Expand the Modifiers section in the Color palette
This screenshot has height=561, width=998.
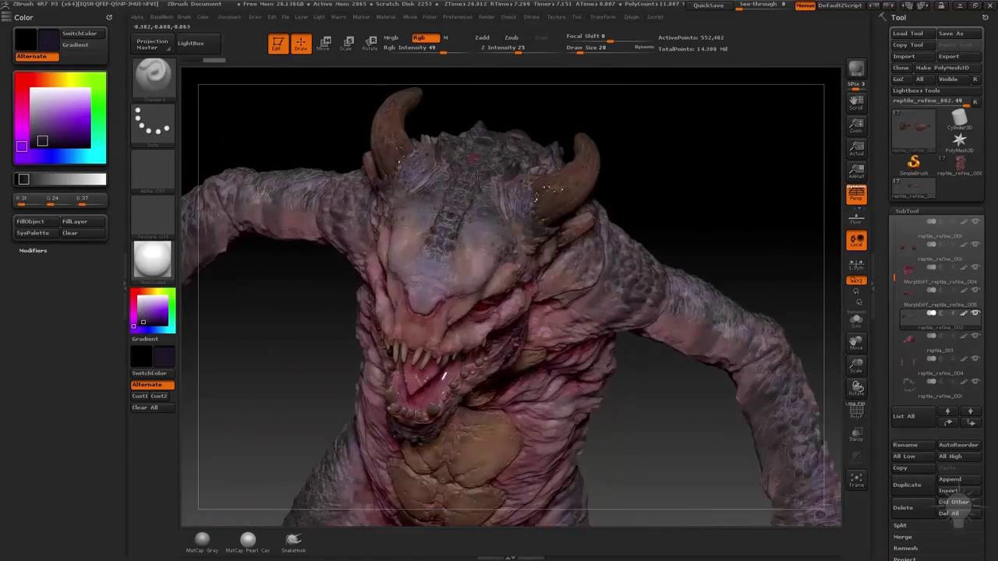tap(33, 250)
